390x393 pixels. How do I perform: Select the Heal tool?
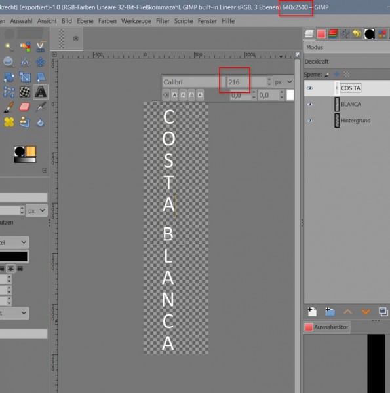pyautogui.click(x=9, y=122)
